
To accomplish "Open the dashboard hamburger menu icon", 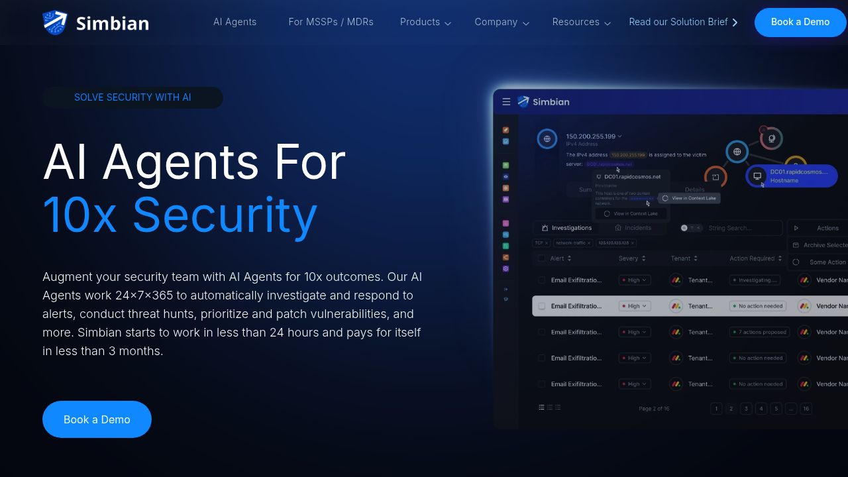I will tap(506, 101).
